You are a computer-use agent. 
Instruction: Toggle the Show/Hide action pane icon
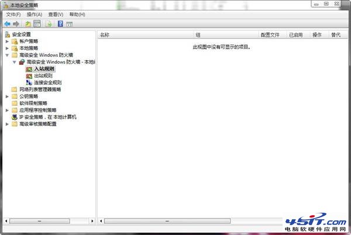click(69, 24)
